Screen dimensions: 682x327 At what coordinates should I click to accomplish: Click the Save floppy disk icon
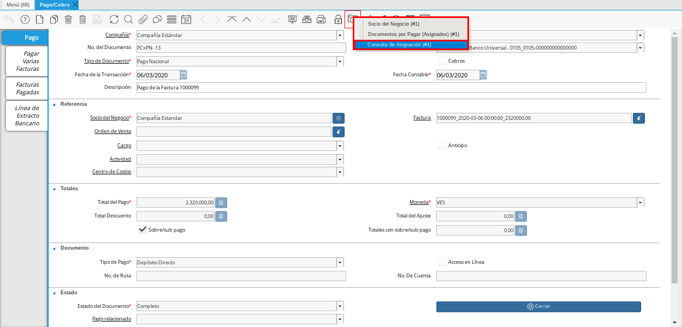coord(97,20)
